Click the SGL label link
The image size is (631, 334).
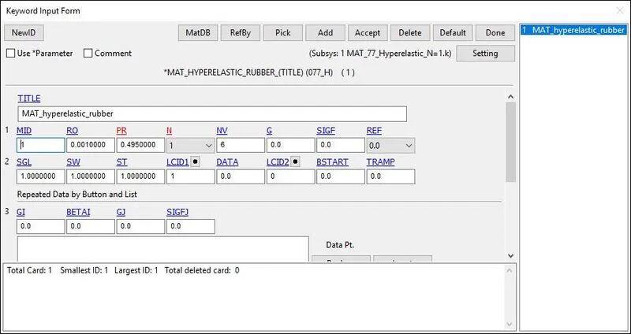point(24,162)
